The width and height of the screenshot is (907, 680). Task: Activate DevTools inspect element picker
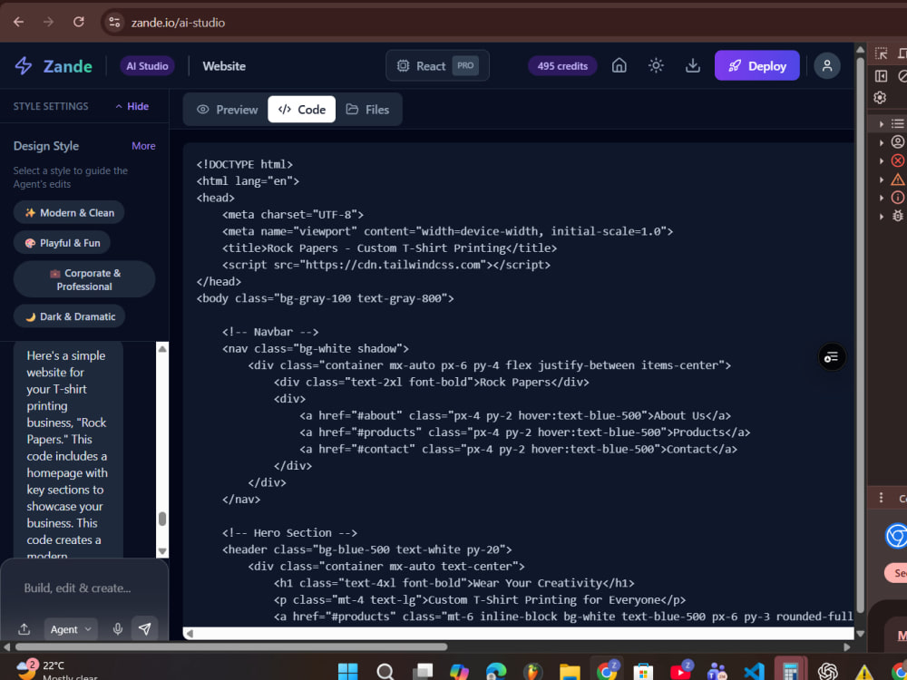pyautogui.click(x=881, y=53)
